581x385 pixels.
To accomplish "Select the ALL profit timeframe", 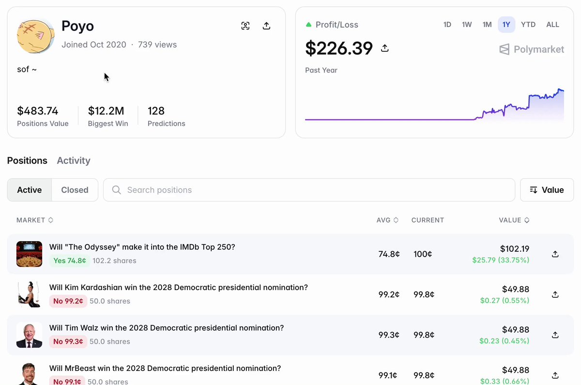I will 552,25.
